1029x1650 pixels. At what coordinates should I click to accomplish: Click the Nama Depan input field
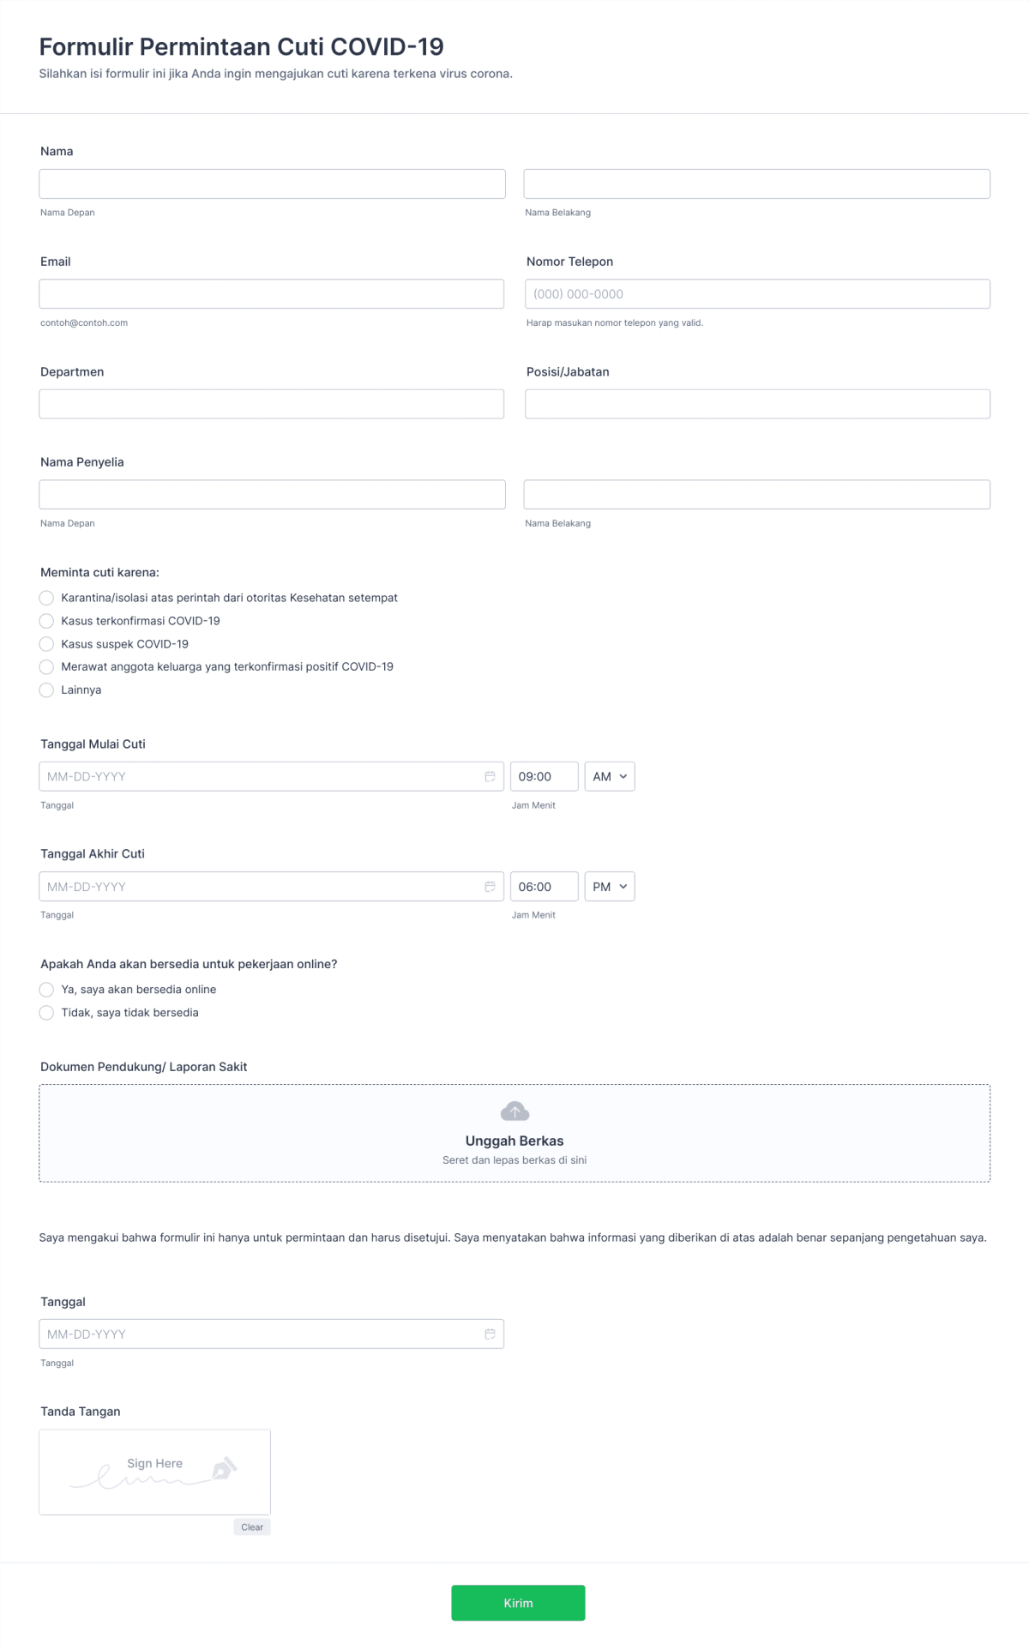click(x=271, y=184)
